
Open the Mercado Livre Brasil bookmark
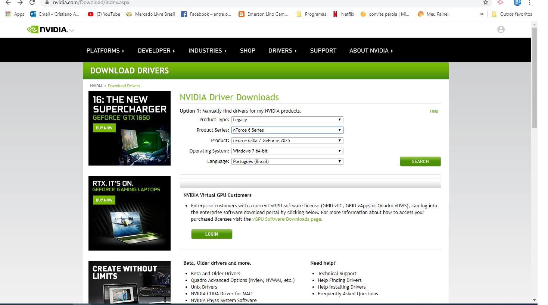150,14
